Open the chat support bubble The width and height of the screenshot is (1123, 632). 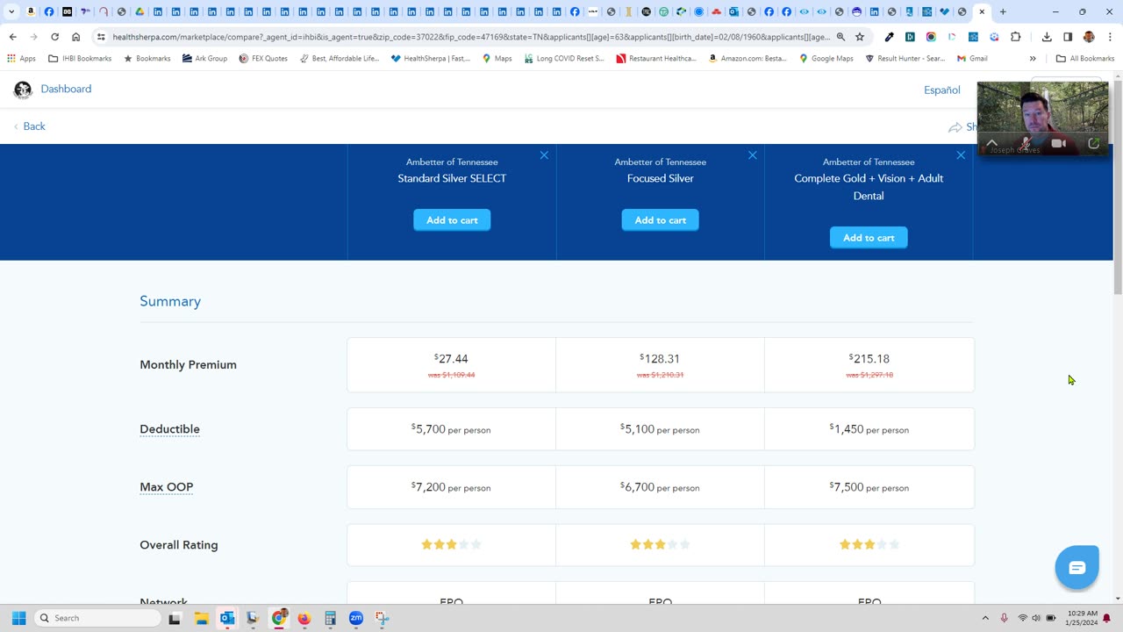(x=1077, y=567)
